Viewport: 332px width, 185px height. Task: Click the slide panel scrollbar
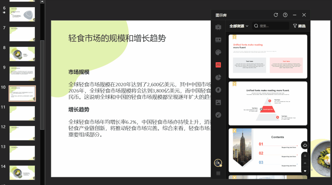[42, 61]
